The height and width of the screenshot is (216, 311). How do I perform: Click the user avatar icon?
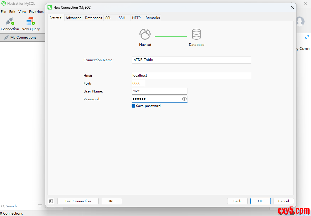coord(300,22)
